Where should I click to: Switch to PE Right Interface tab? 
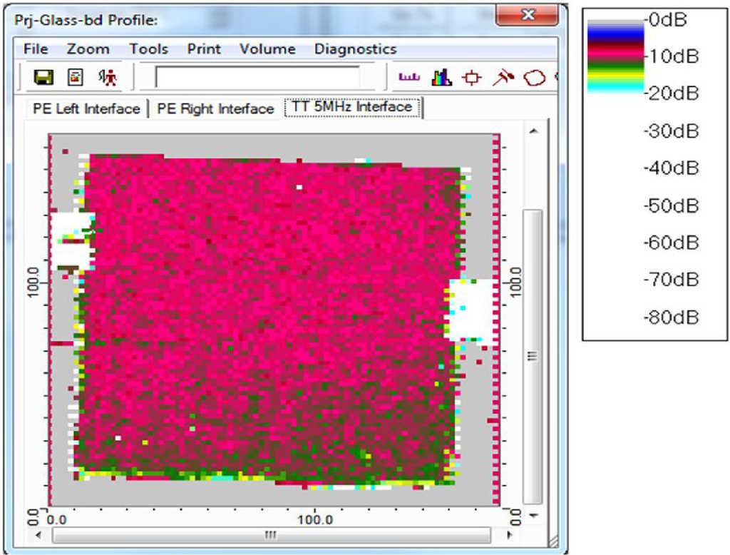coord(215,108)
